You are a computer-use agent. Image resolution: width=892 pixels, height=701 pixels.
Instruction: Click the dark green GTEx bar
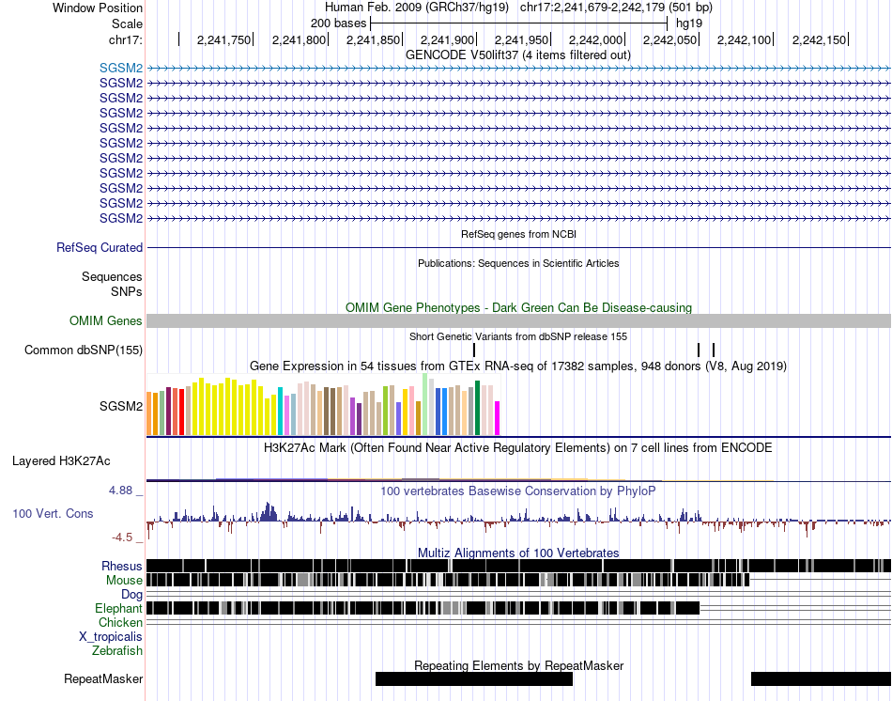pyautogui.click(x=478, y=409)
